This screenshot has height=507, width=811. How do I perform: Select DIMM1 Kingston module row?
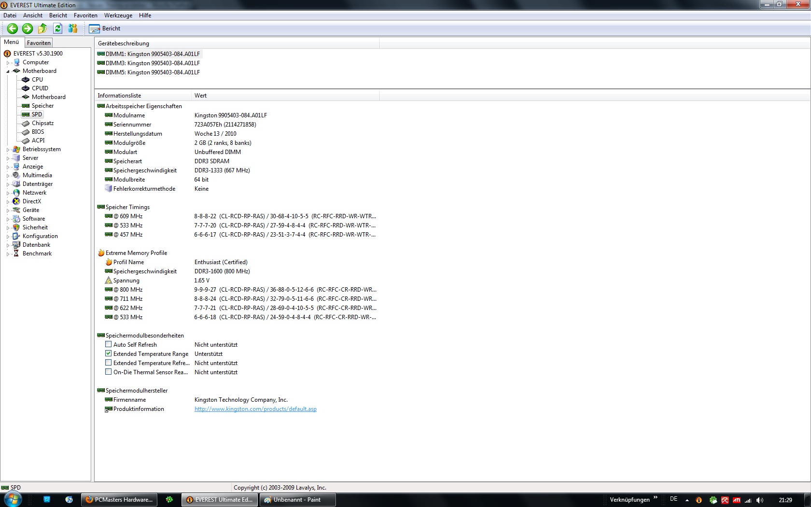[x=149, y=54]
